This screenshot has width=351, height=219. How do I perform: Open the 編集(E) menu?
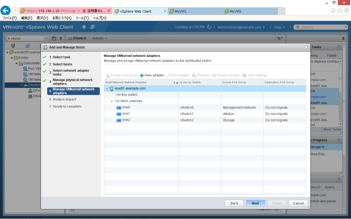(26, 18)
